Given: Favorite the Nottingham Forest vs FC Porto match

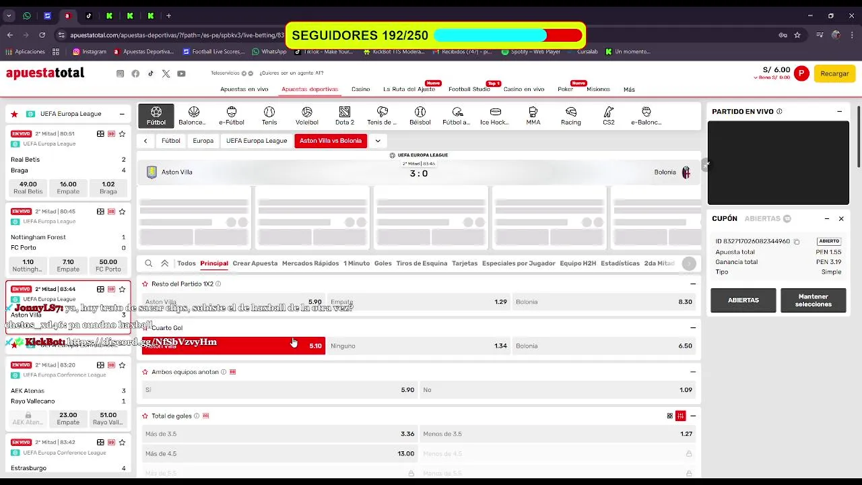Looking at the screenshot, I should click(122, 212).
